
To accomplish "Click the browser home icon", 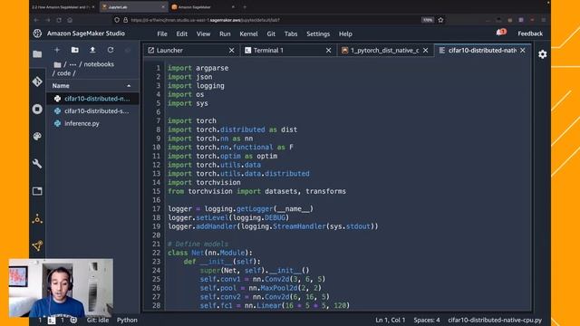I will point(70,20).
